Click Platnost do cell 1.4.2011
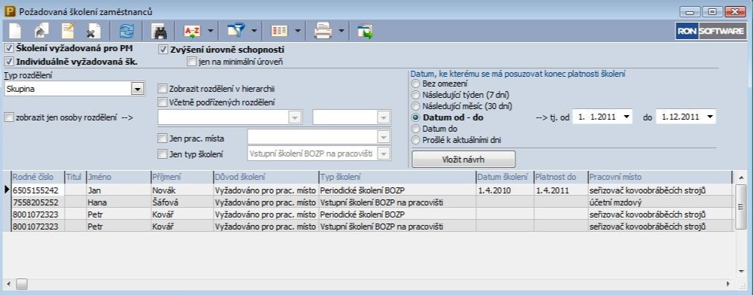 click(561, 190)
